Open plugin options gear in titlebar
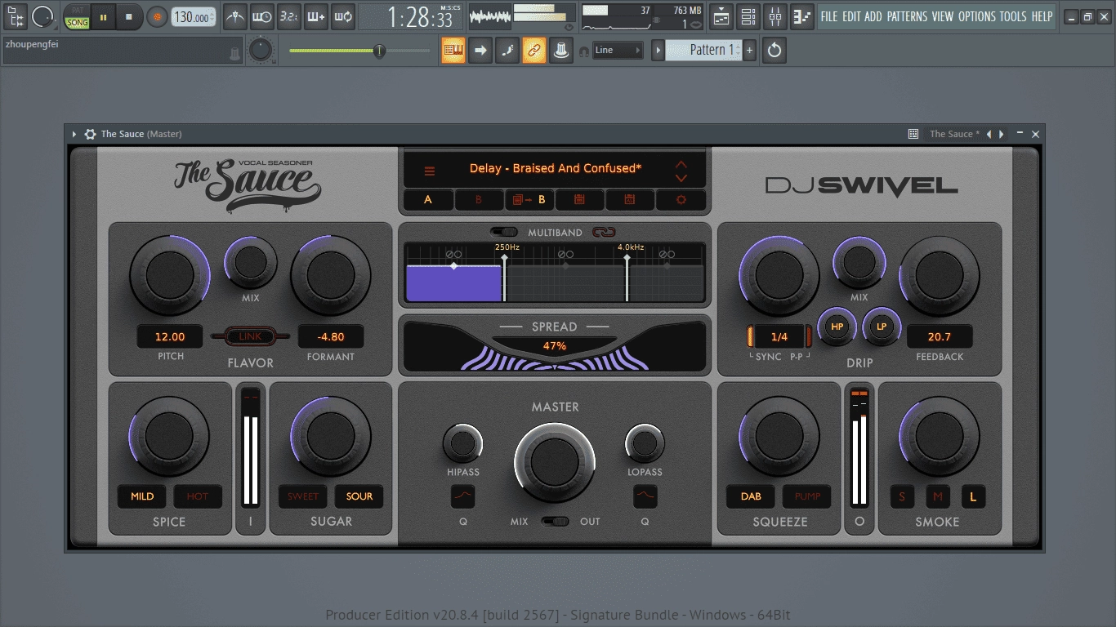Image resolution: width=1116 pixels, height=627 pixels. [90, 134]
